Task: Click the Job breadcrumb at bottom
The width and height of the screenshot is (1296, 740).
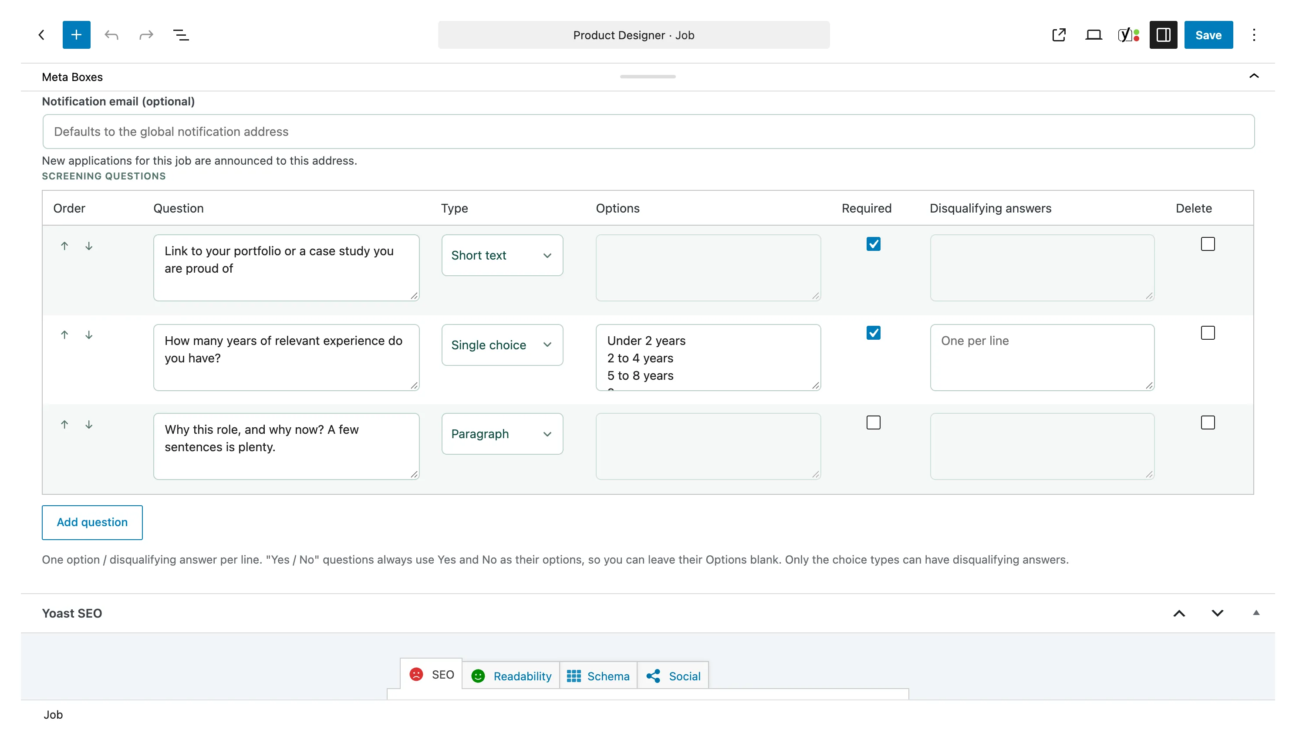Action: pyautogui.click(x=53, y=715)
